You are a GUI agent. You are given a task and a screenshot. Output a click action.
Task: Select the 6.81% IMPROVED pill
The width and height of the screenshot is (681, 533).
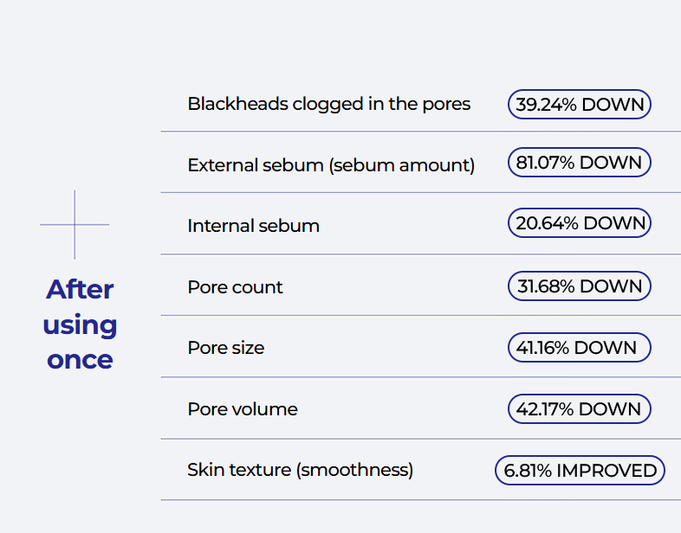click(x=580, y=470)
